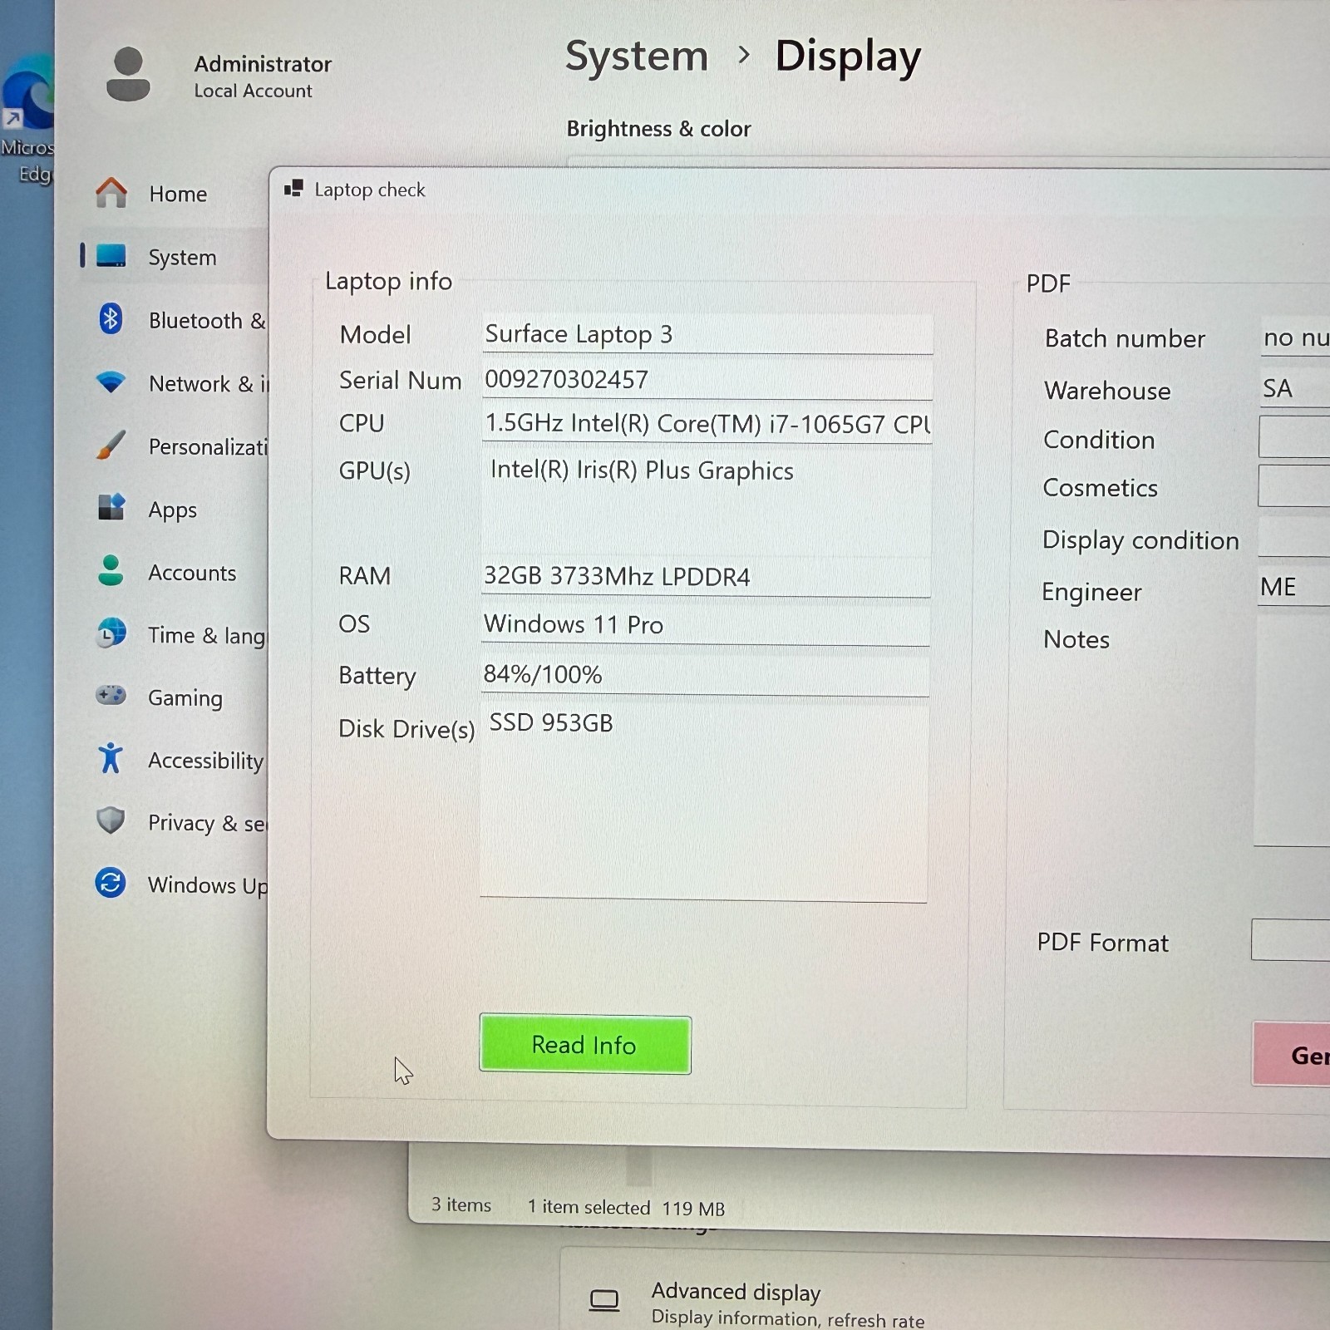1330x1330 pixels.
Task: Click the Advanced display monitor icon
Action: pyautogui.click(x=604, y=1300)
